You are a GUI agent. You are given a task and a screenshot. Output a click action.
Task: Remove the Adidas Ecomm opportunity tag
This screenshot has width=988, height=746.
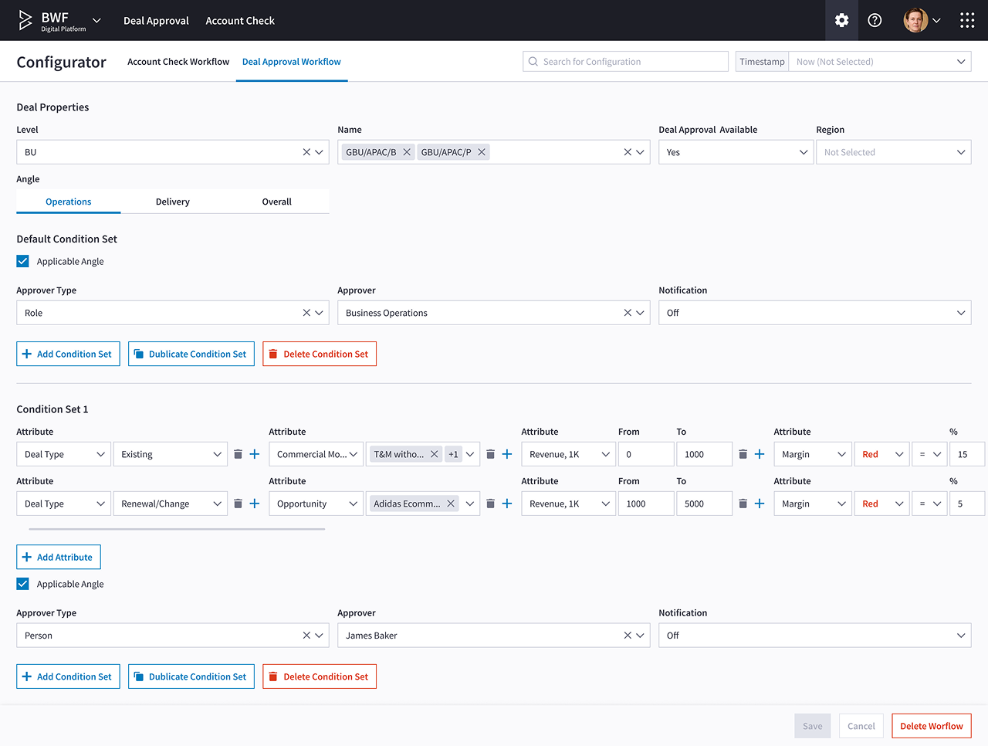coord(451,504)
